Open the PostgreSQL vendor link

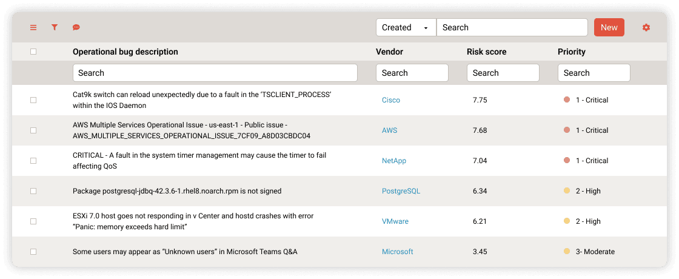(401, 191)
